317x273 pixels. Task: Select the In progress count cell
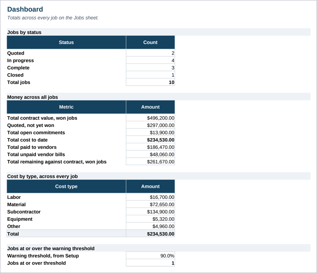(150, 60)
